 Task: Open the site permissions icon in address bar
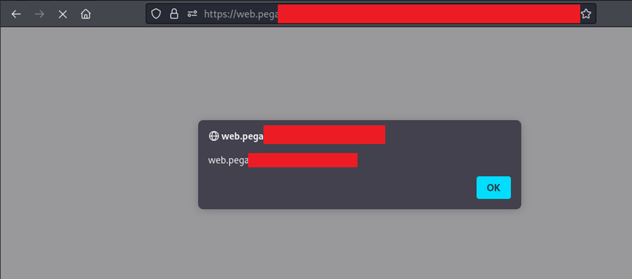coord(192,14)
